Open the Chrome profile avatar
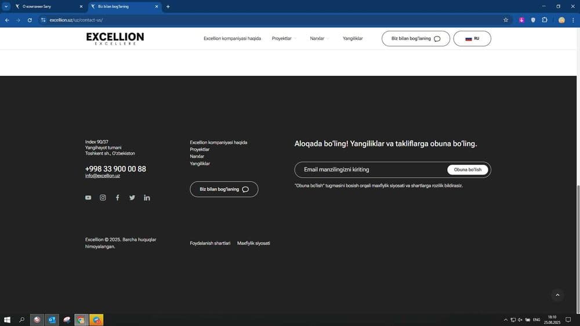The width and height of the screenshot is (580, 326). click(x=561, y=20)
